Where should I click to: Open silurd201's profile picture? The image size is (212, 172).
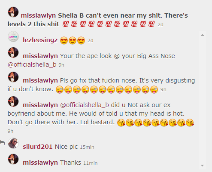click(x=13, y=143)
